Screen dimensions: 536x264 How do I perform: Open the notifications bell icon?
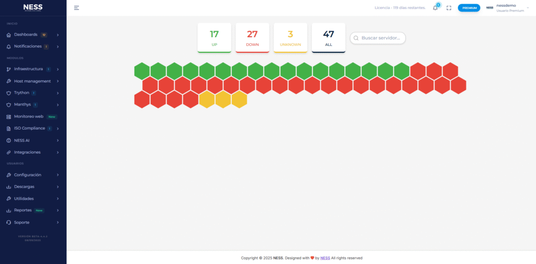click(435, 8)
